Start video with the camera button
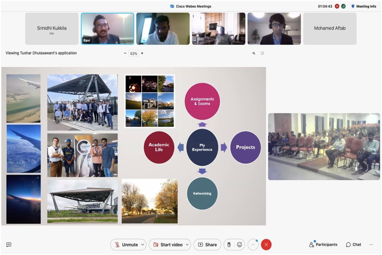382x255 pixels. click(167, 244)
